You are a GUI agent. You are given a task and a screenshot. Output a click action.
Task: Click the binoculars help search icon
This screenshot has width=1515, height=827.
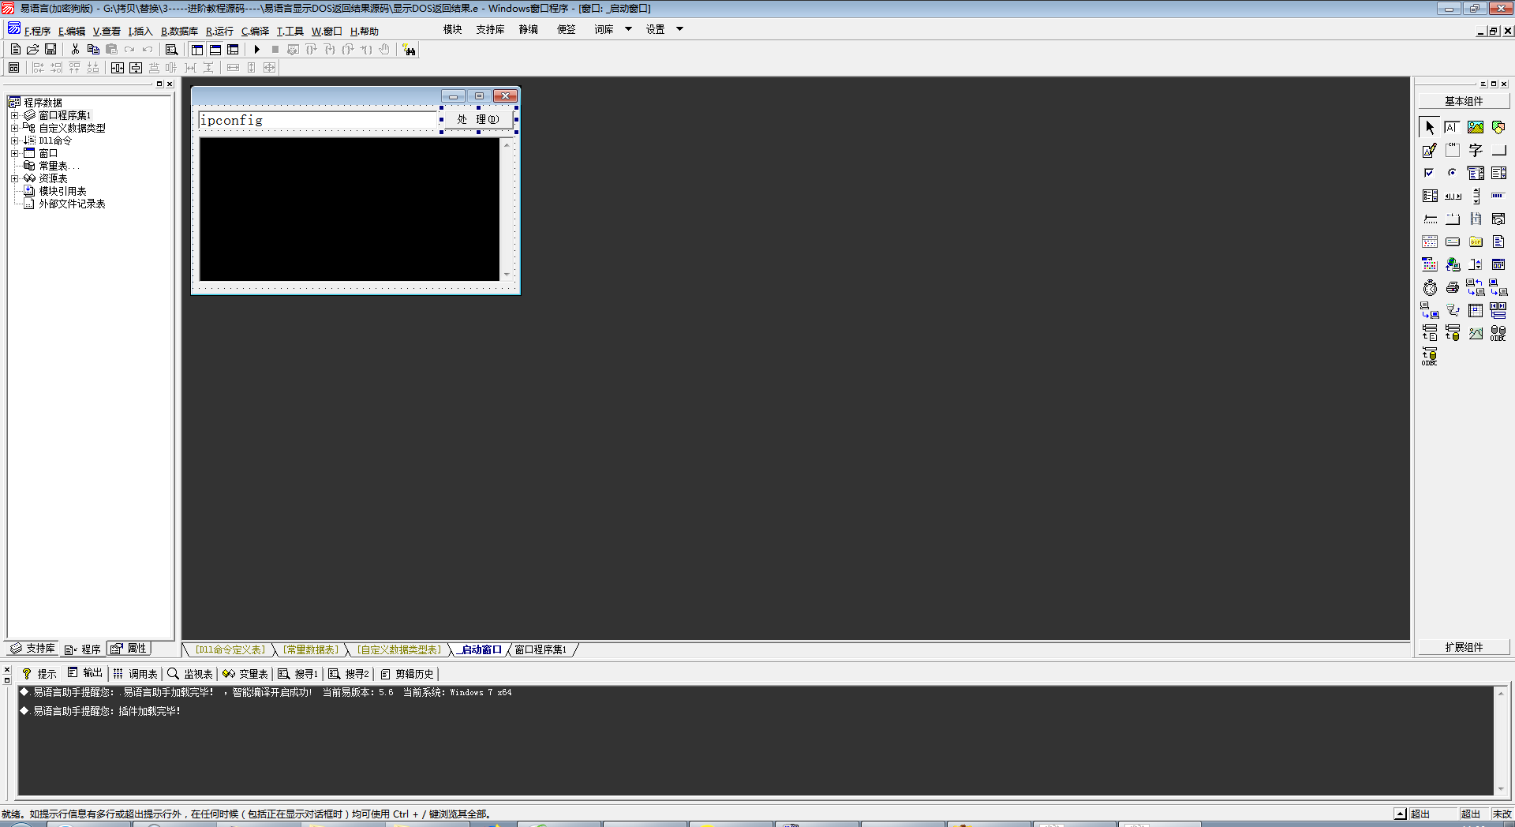pos(409,50)
